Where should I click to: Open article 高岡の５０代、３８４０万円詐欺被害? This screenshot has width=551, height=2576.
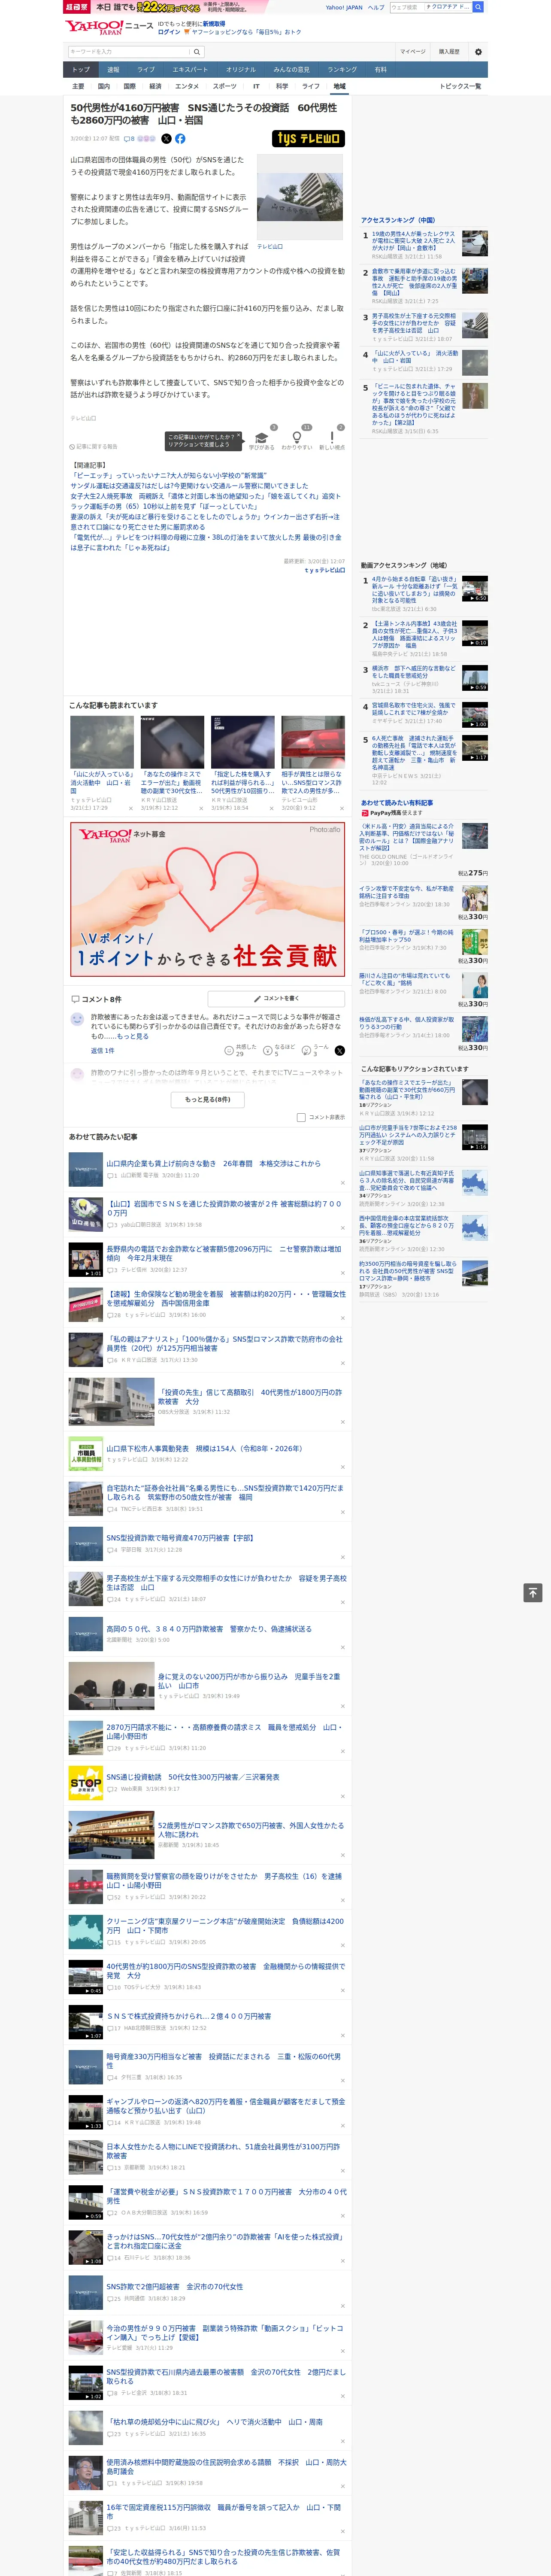[x=209, y=1629]
